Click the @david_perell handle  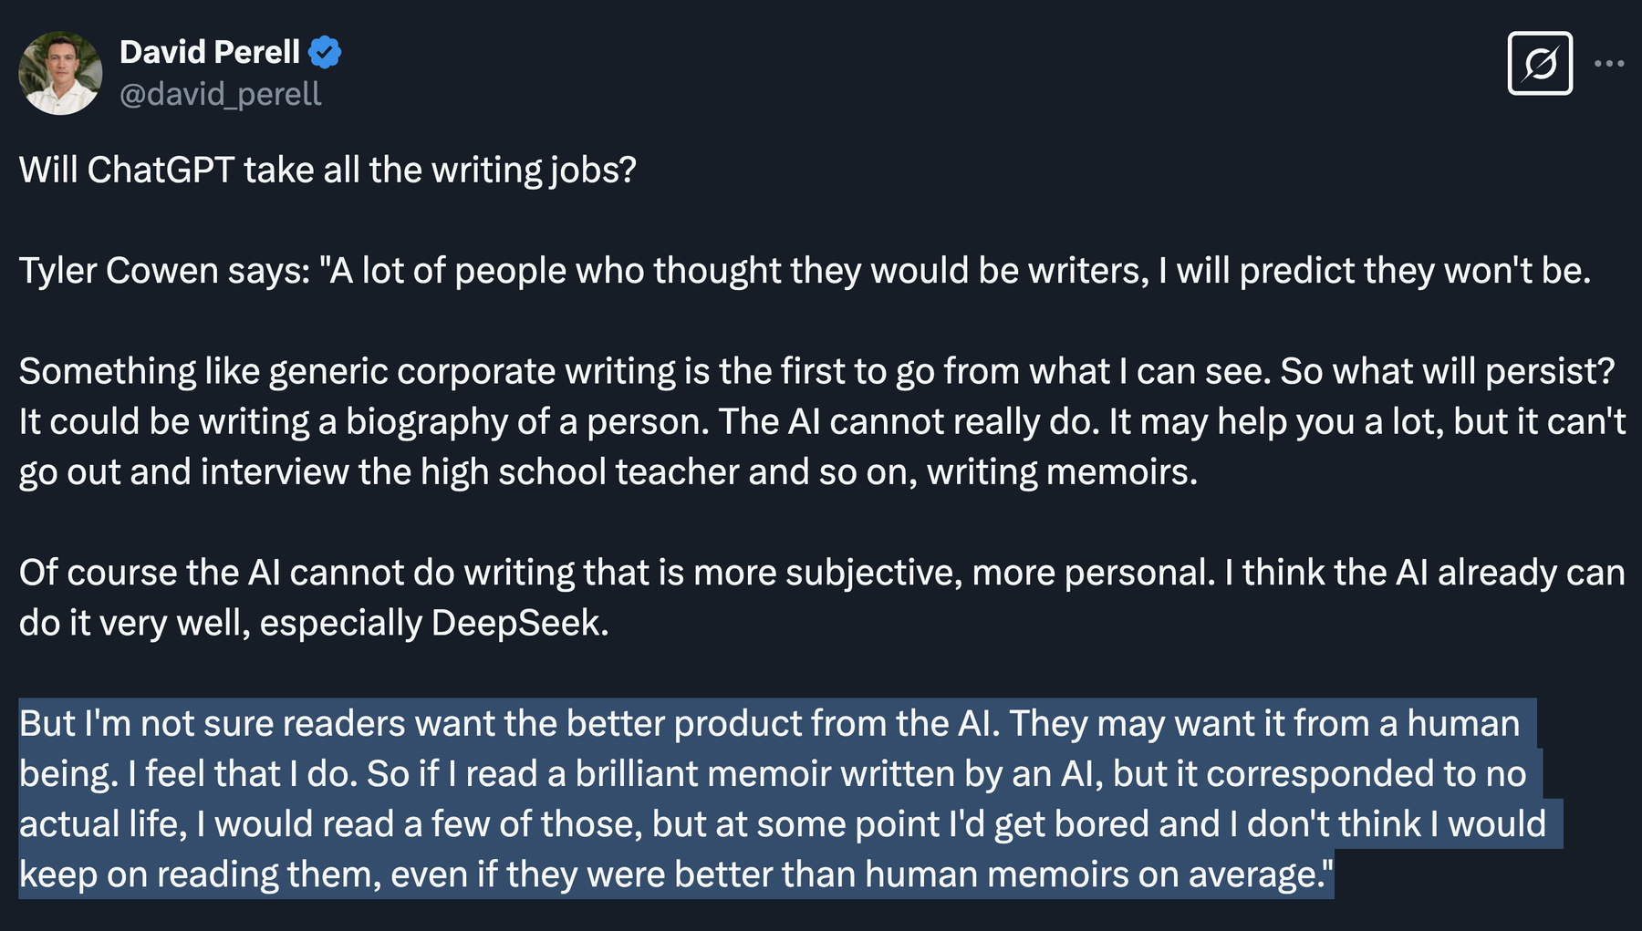pos(220,94)
